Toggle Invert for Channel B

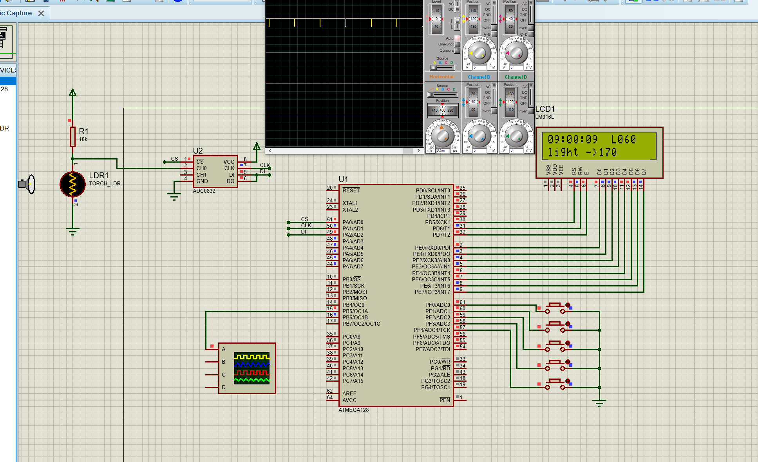(x=494, y=111)
